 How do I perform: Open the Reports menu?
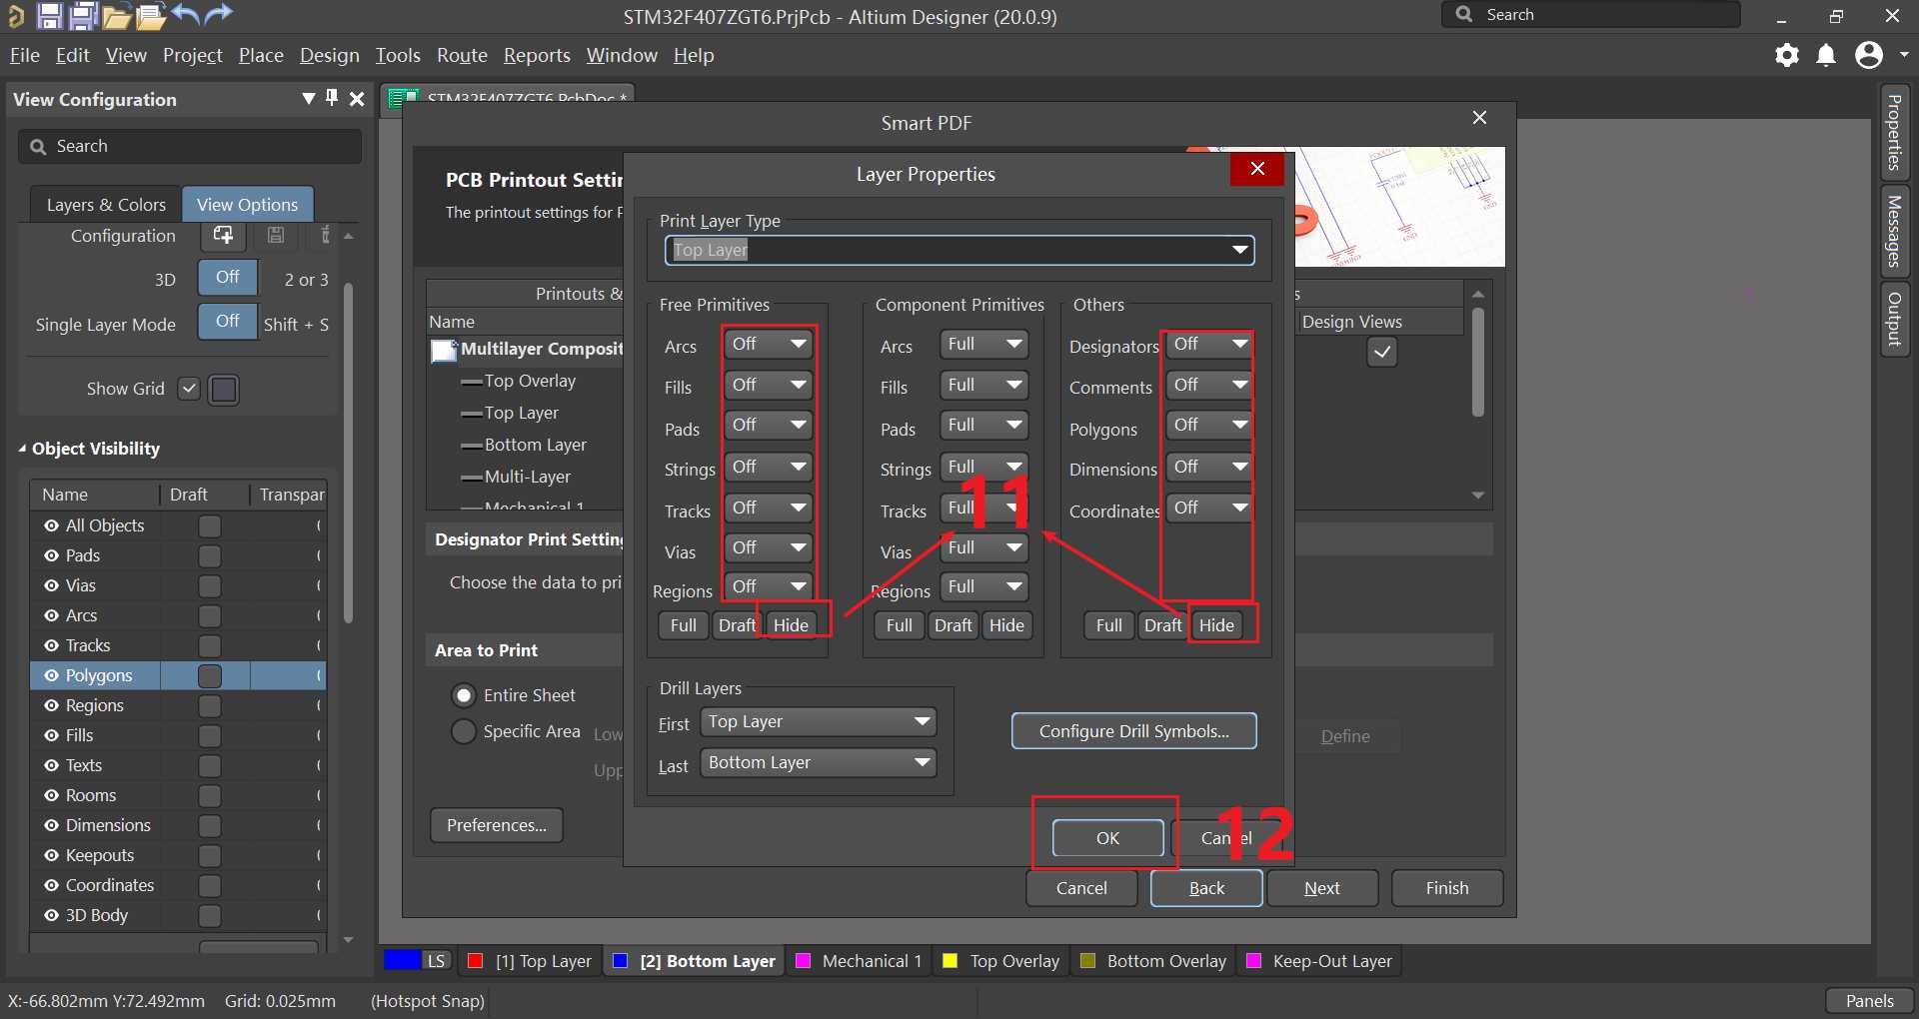[x=537, y=55]
